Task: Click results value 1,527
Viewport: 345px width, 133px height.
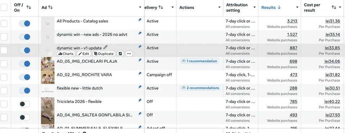Action: click(x=292, y=35)
